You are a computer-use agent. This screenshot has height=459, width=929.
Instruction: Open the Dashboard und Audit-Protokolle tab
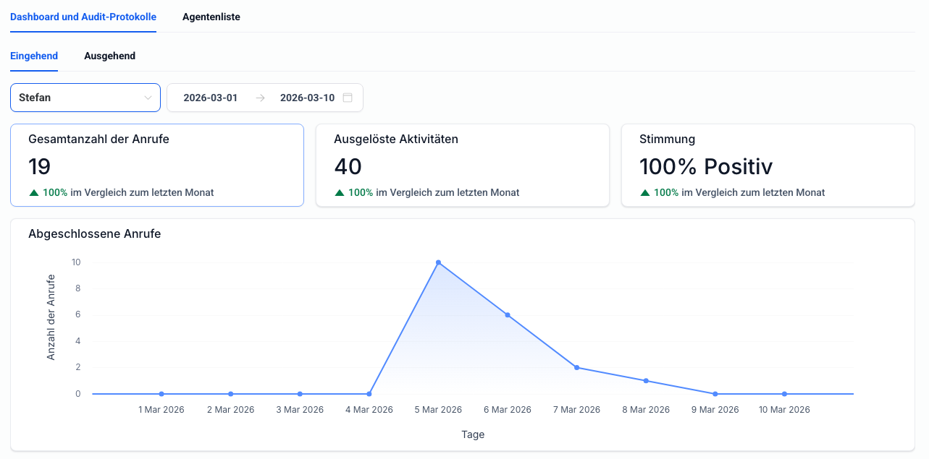pos(83,17)
